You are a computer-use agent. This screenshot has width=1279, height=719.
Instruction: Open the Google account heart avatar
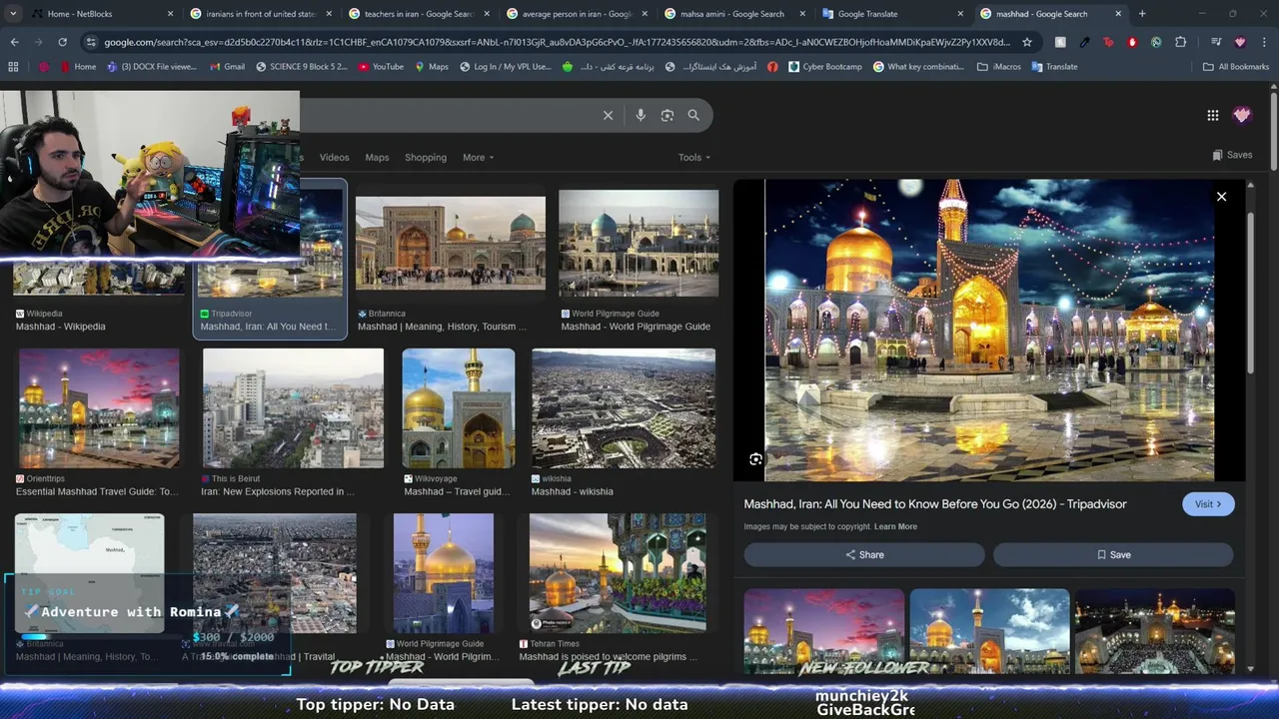click(x=1242, y=115)
